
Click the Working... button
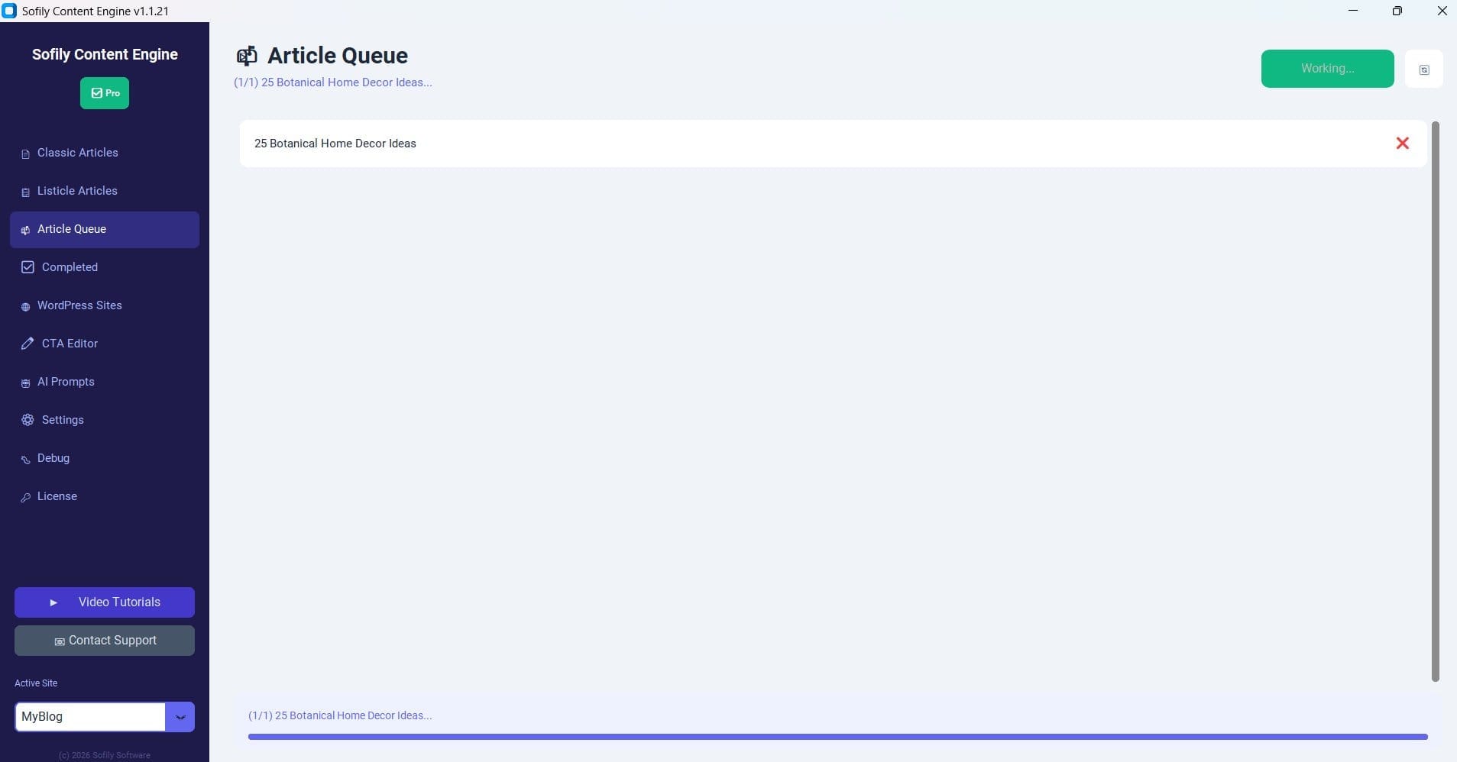click(1327, 69)
